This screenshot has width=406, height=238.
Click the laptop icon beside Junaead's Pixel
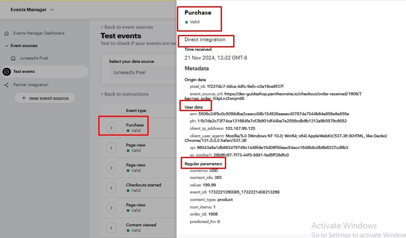(13, 58)
